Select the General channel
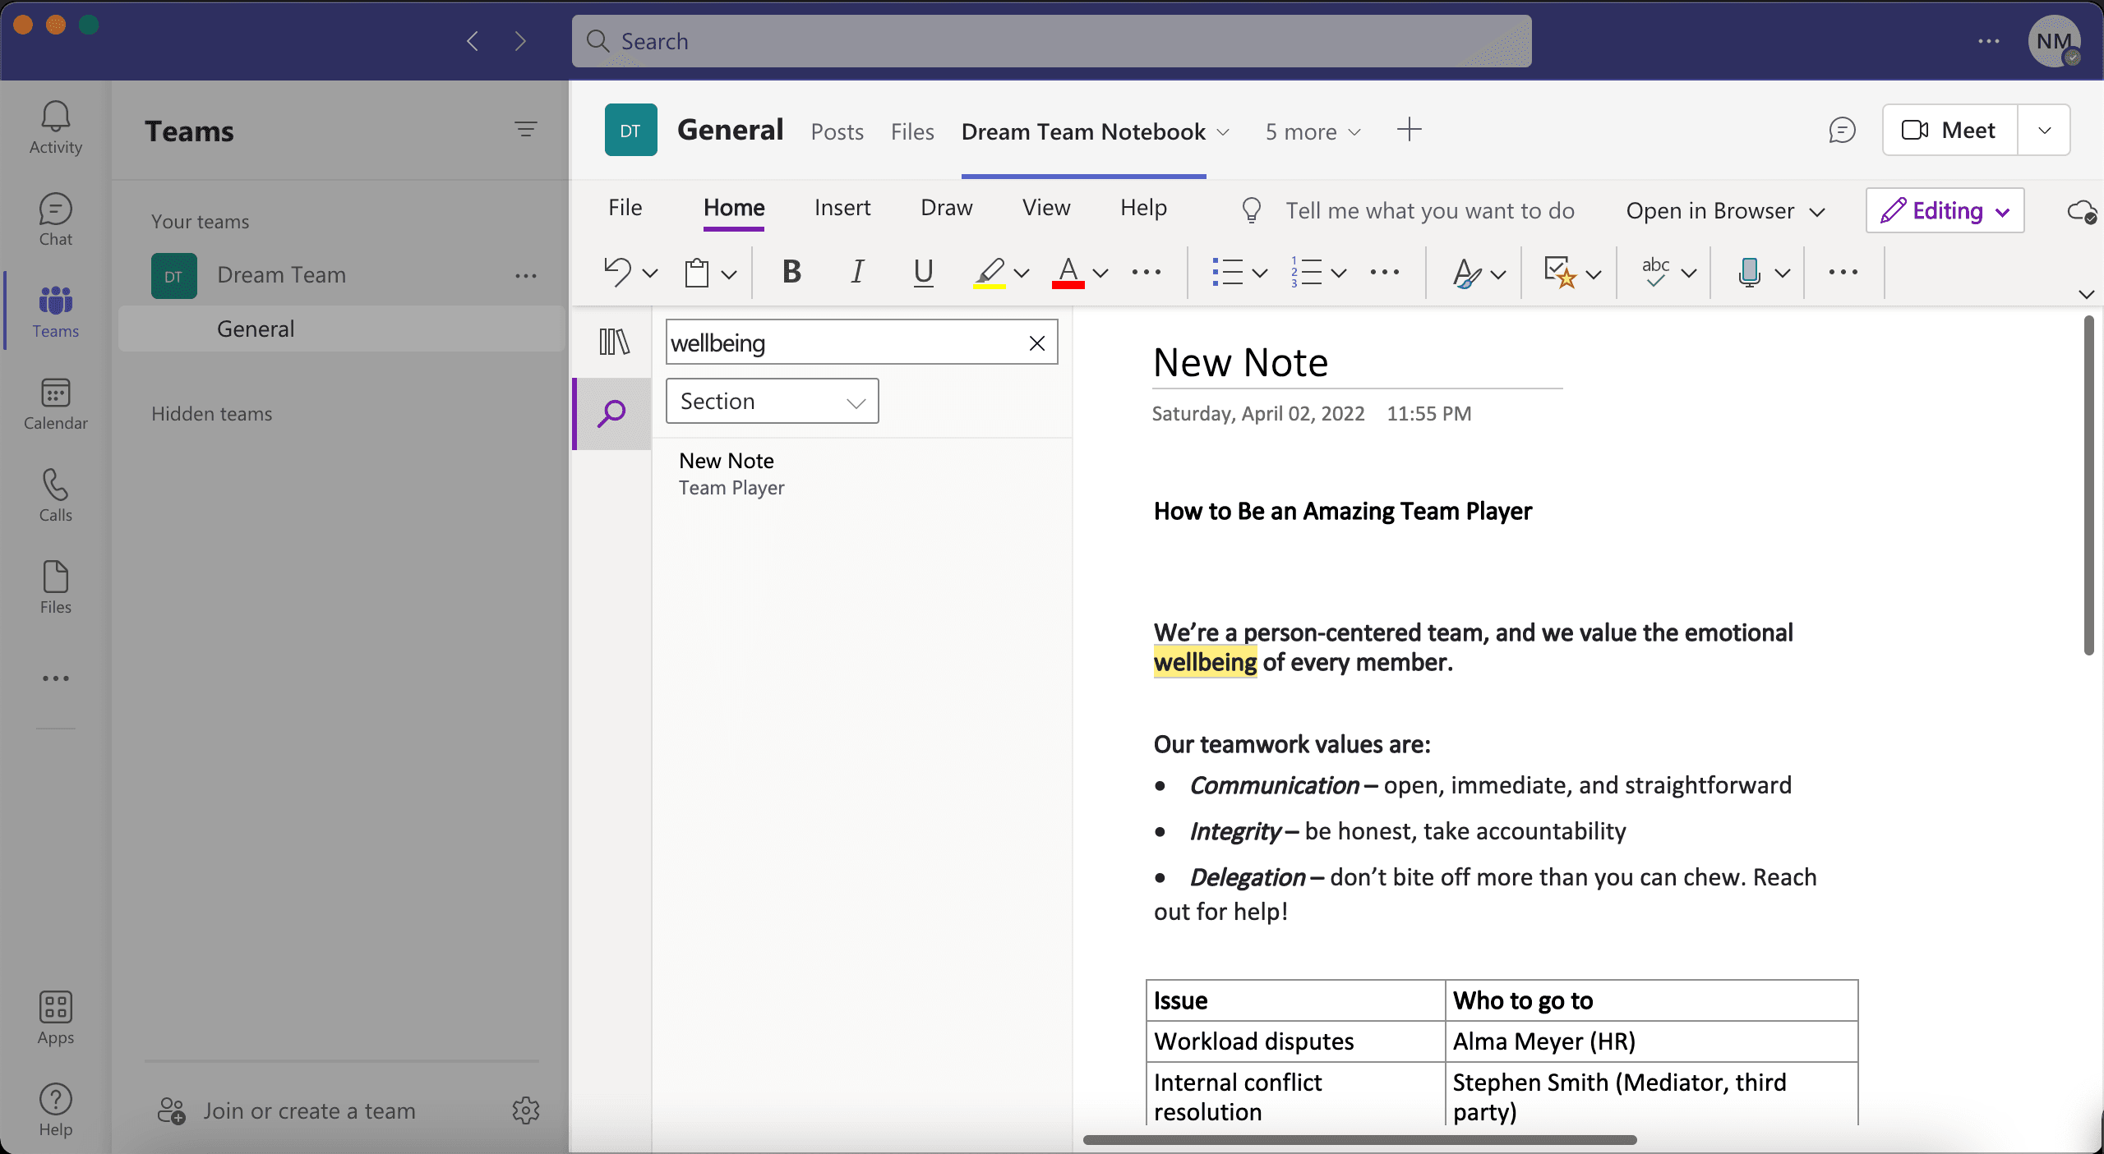The height and width of the screenshot is (1154, 2104). [x=341, y=329]
